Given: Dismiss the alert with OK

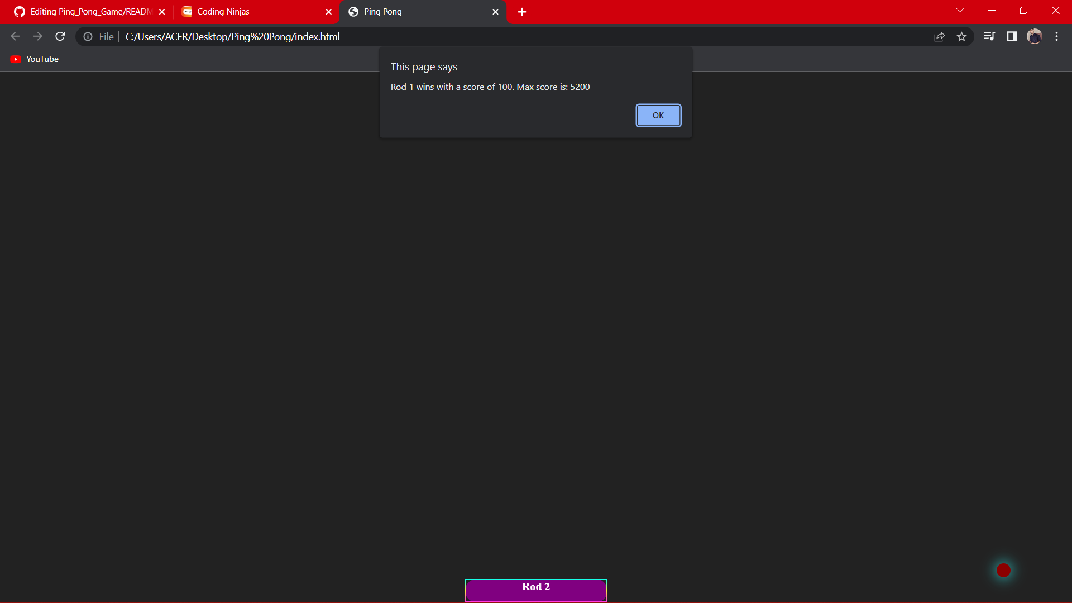Looking at the screenshot, I should (x=658, y=115).
